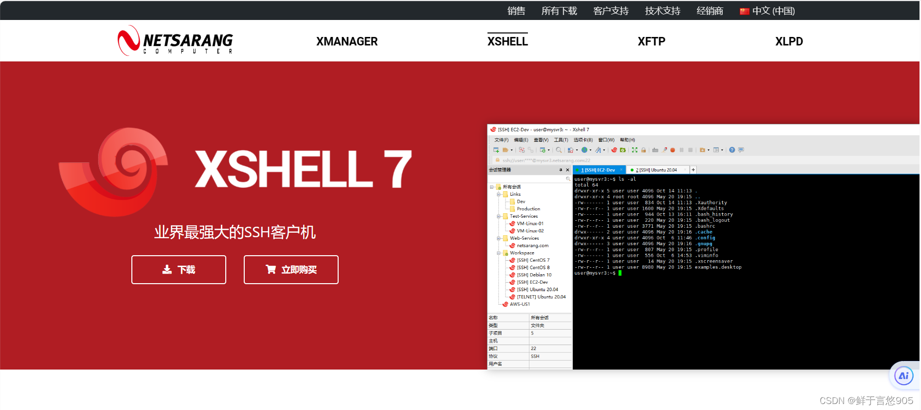
Task: Open the XLPD product page
Action: pos(789,41)
